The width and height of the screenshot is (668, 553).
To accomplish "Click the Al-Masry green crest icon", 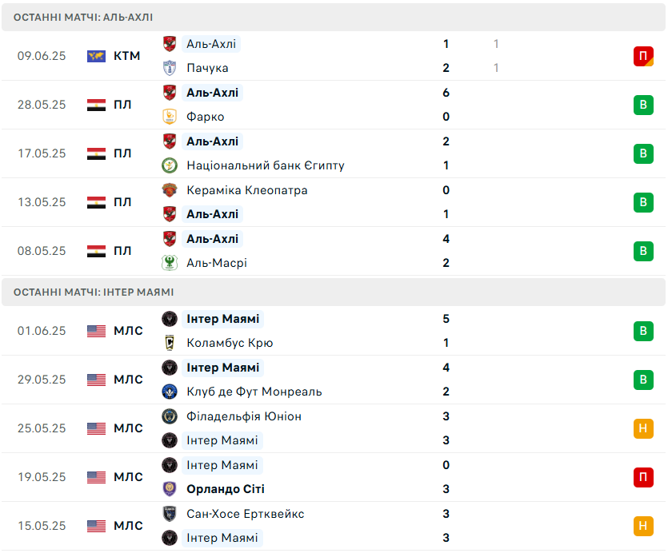I will tap(170, 263).
